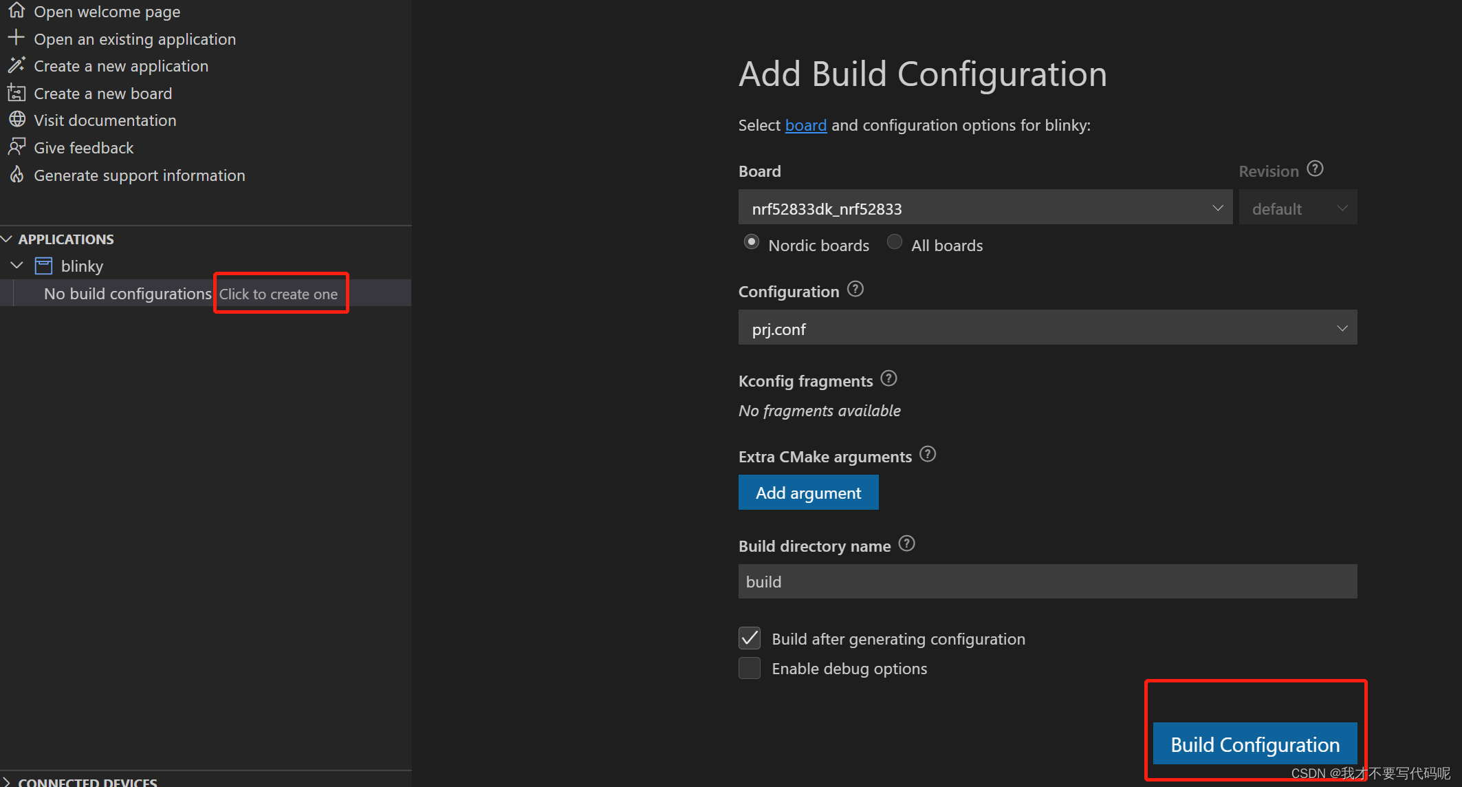Click the Create a new board icon

click(17, 93)
